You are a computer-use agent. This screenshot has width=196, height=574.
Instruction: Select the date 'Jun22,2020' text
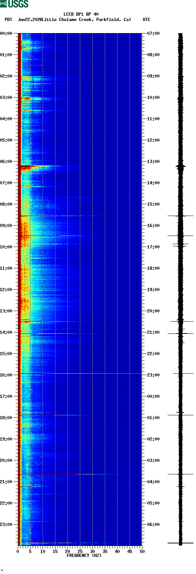30,20
